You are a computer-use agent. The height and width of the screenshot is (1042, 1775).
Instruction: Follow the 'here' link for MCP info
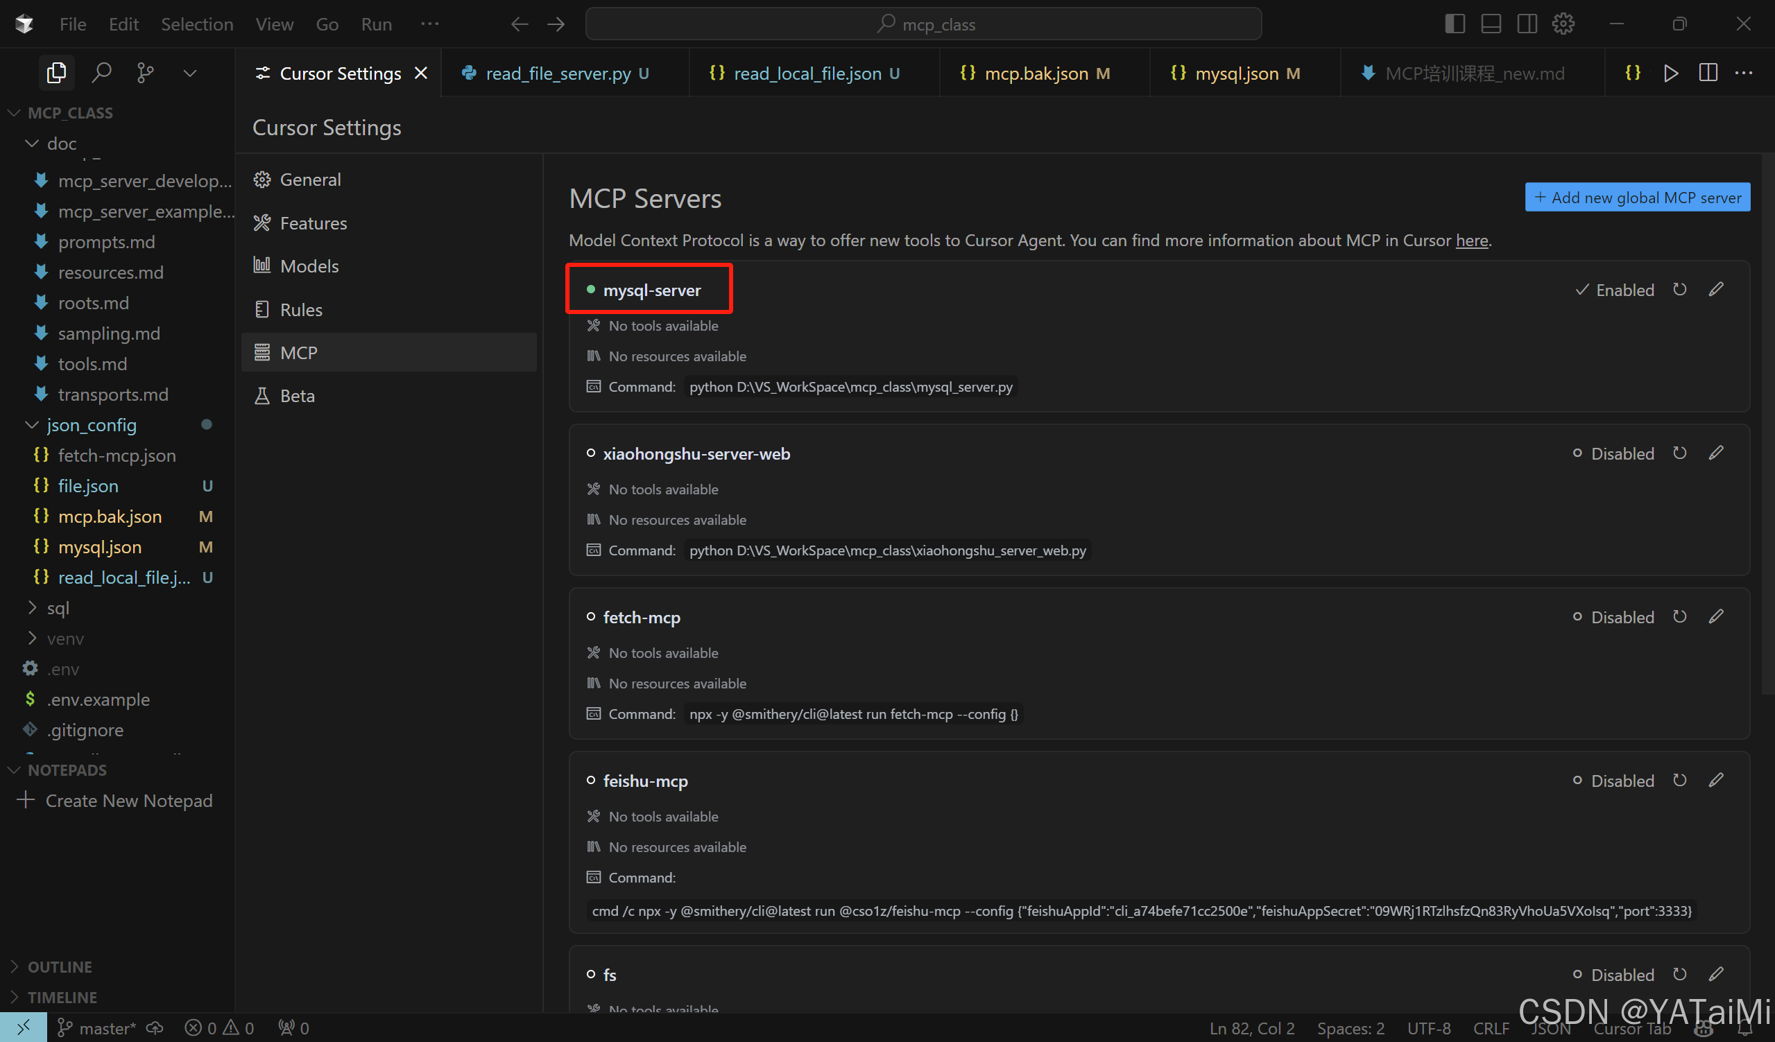tap(1471, 240)
